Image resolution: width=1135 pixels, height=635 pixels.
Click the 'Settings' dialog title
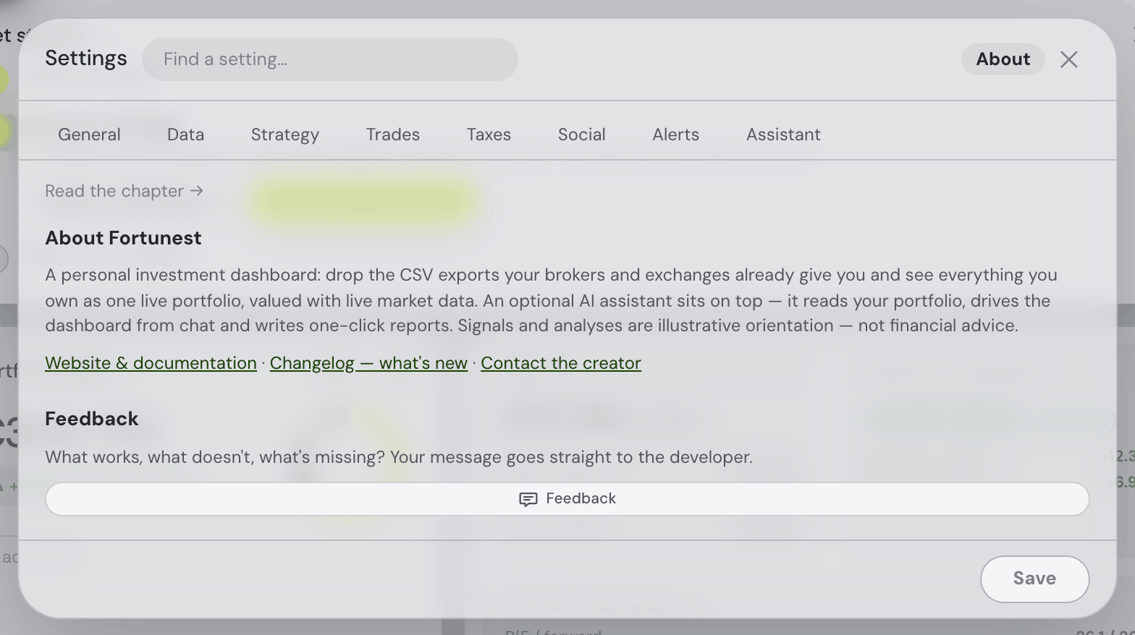pyautogui.click(x=86, y=59)
